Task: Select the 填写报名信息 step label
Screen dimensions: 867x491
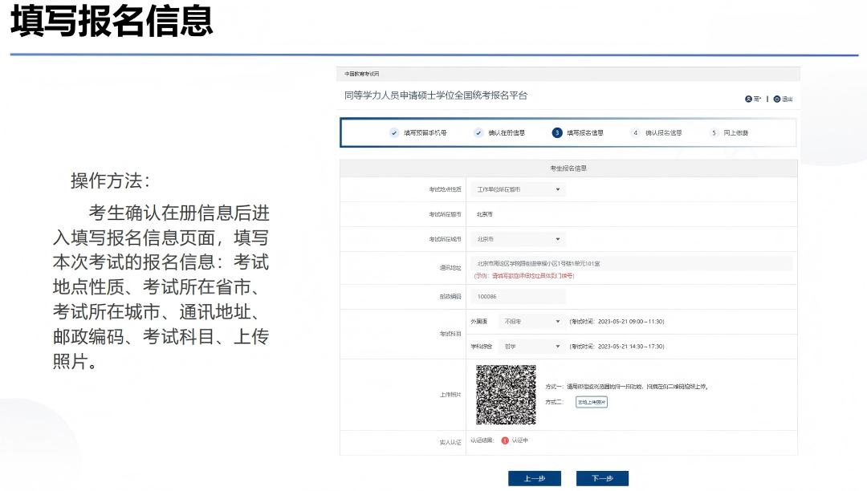Action: pyautogui.click(x=585, y=133)
